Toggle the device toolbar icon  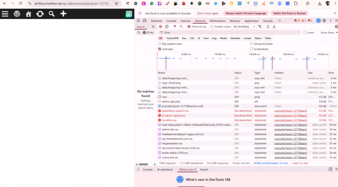pyautogui.click(x=144, y=21)
